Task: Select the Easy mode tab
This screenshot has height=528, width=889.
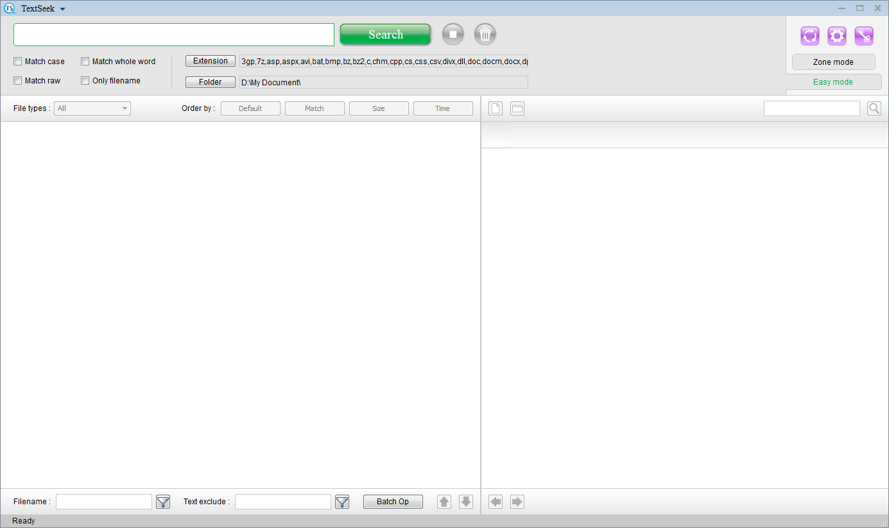Action: click(833, 82)
